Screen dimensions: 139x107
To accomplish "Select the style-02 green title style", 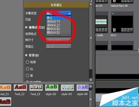I will click(x=52, y=88).
